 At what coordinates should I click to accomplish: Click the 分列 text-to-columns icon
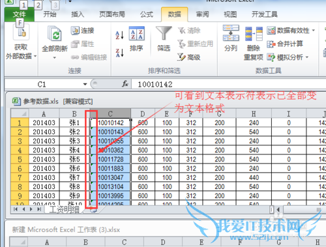click(231, 33)
